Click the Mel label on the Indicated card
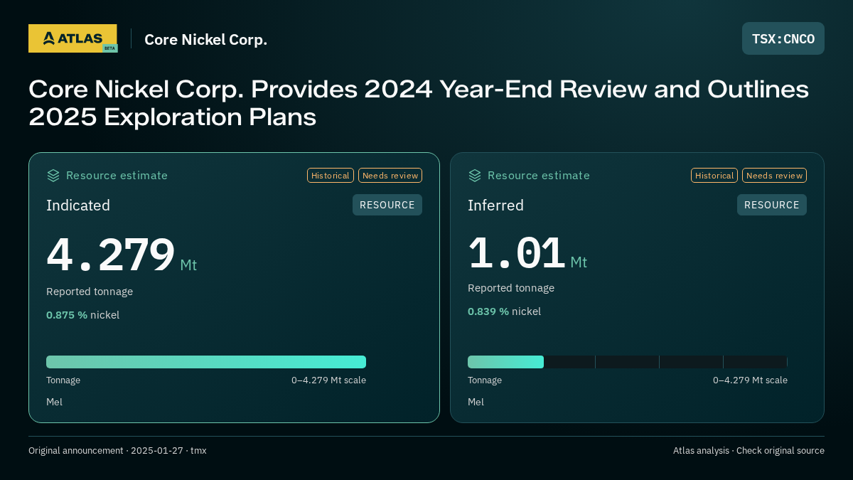Screen dimensions: 853x480 pos(54,402)
